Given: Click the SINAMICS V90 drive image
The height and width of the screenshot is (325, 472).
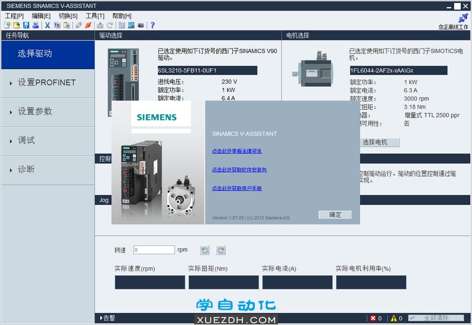Looking at the screenshot, I should 123,74.
